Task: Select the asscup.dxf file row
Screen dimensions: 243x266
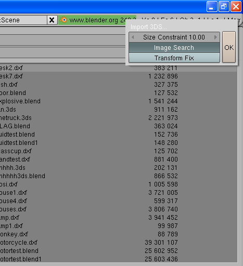Action: tap(119, 151)
